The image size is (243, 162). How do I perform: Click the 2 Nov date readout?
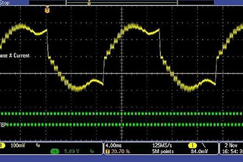click(x=231, y=145)
